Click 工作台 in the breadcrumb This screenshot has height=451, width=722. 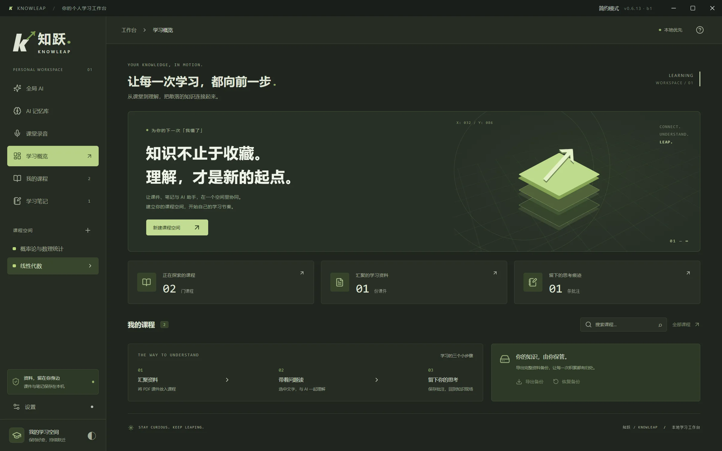tap(129, 30)
